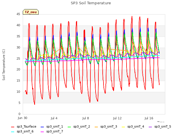Click the orange sp3_smT_3 color swatch
This screenshot has height=137, width=182.
pyautogui.click(x=96, y=127)
